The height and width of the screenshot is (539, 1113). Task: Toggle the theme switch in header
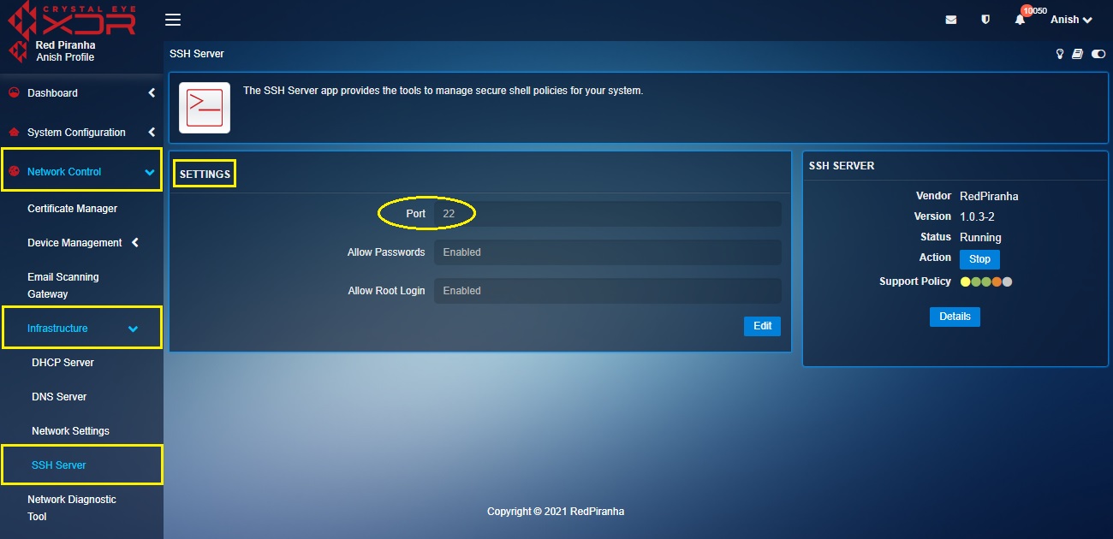(x=1098, y=54)
